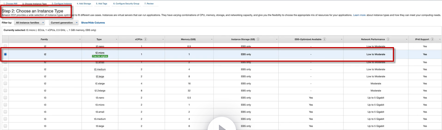Image resolution: width=442 pixels, height=130 pixels.
Task: Click Up to 5 Gigabit in t3.nano row
Action: coord(376,98)
